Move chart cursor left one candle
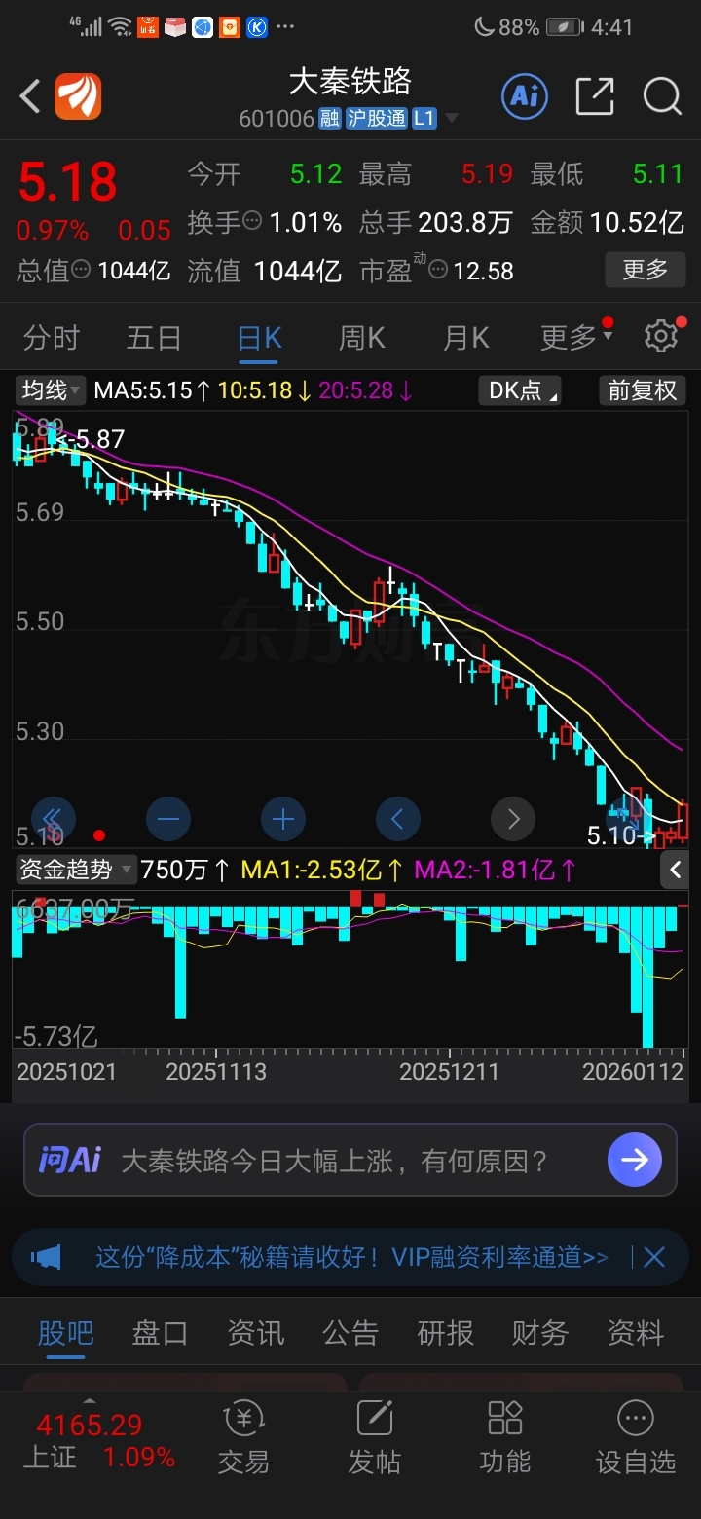Screen dimensions: 701x1519 [x=397, y=819]
